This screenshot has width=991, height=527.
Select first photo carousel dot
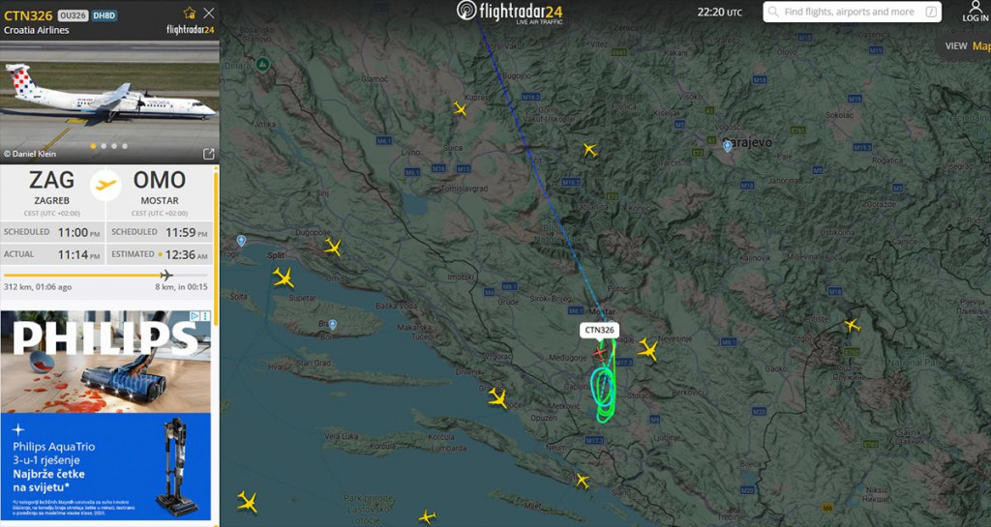pos(94,146)
